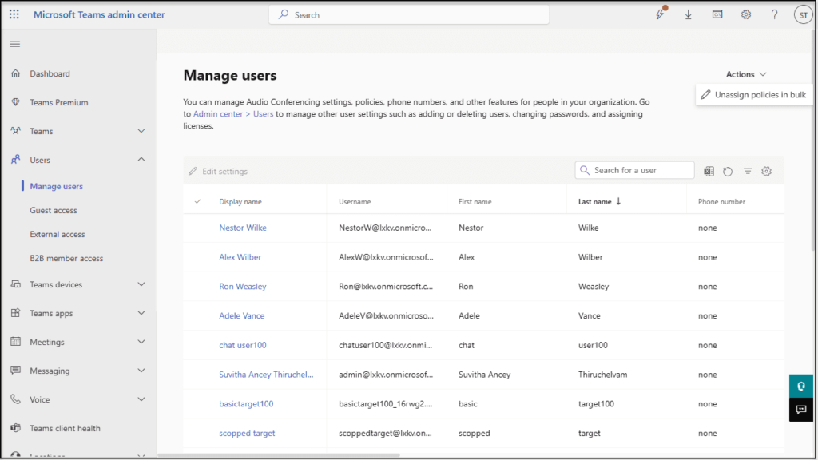Open the feedback icon on the right edge

800,410
